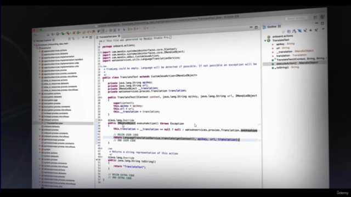Maximize the editor area
The width and height of the screenshot is (351, 197).
coord(256,27)
